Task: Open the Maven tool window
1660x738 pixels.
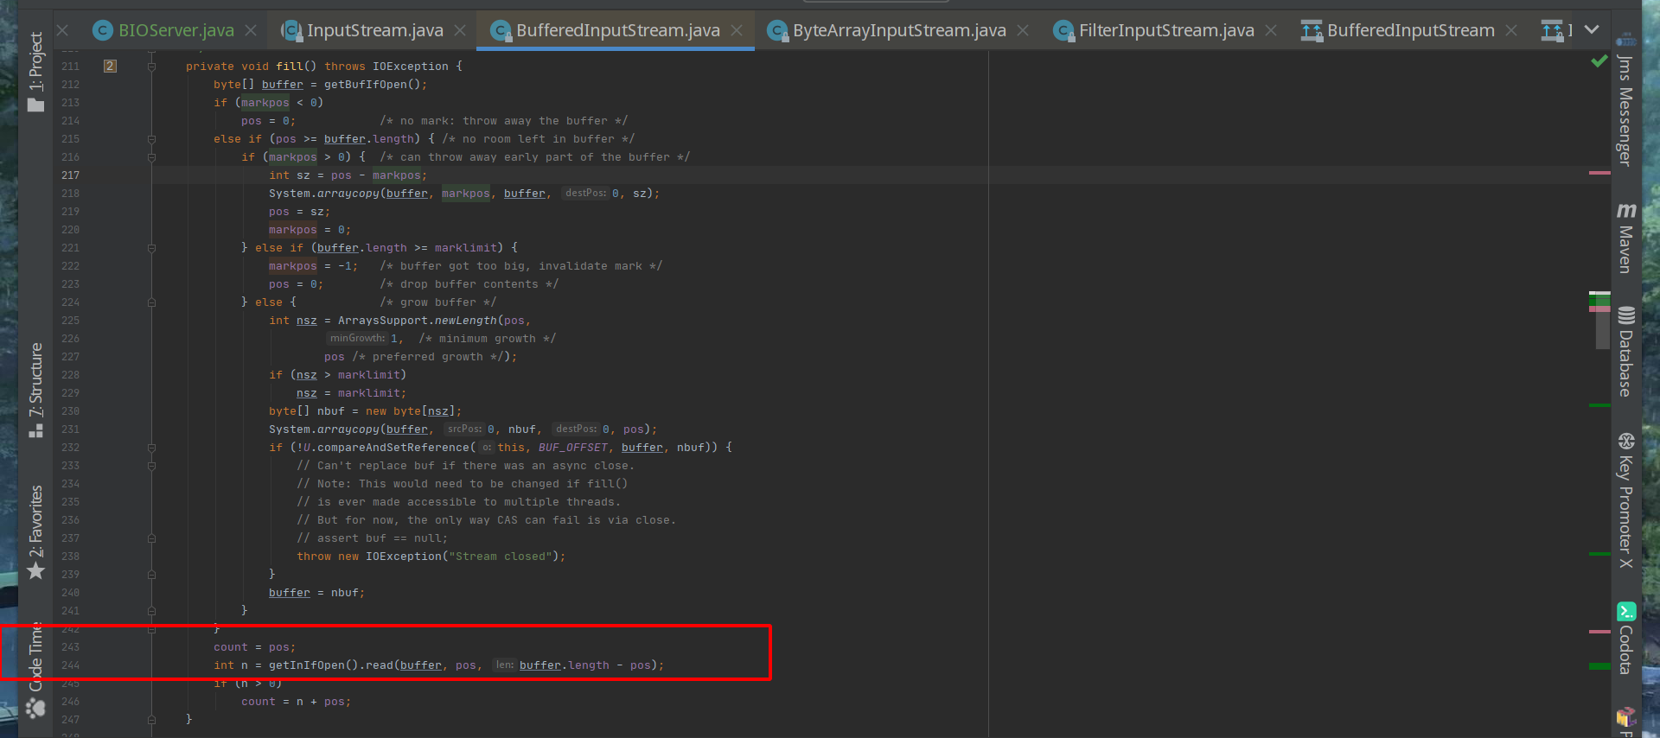Action: [x=1625, y=239]
